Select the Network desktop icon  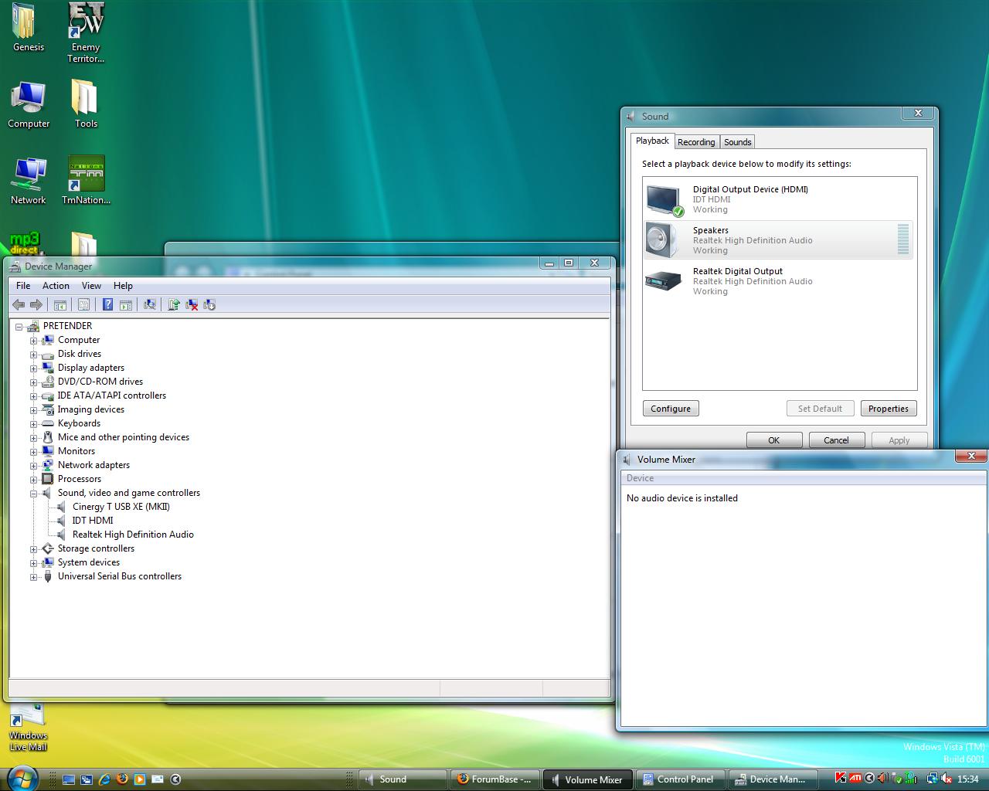coord(29,181)
